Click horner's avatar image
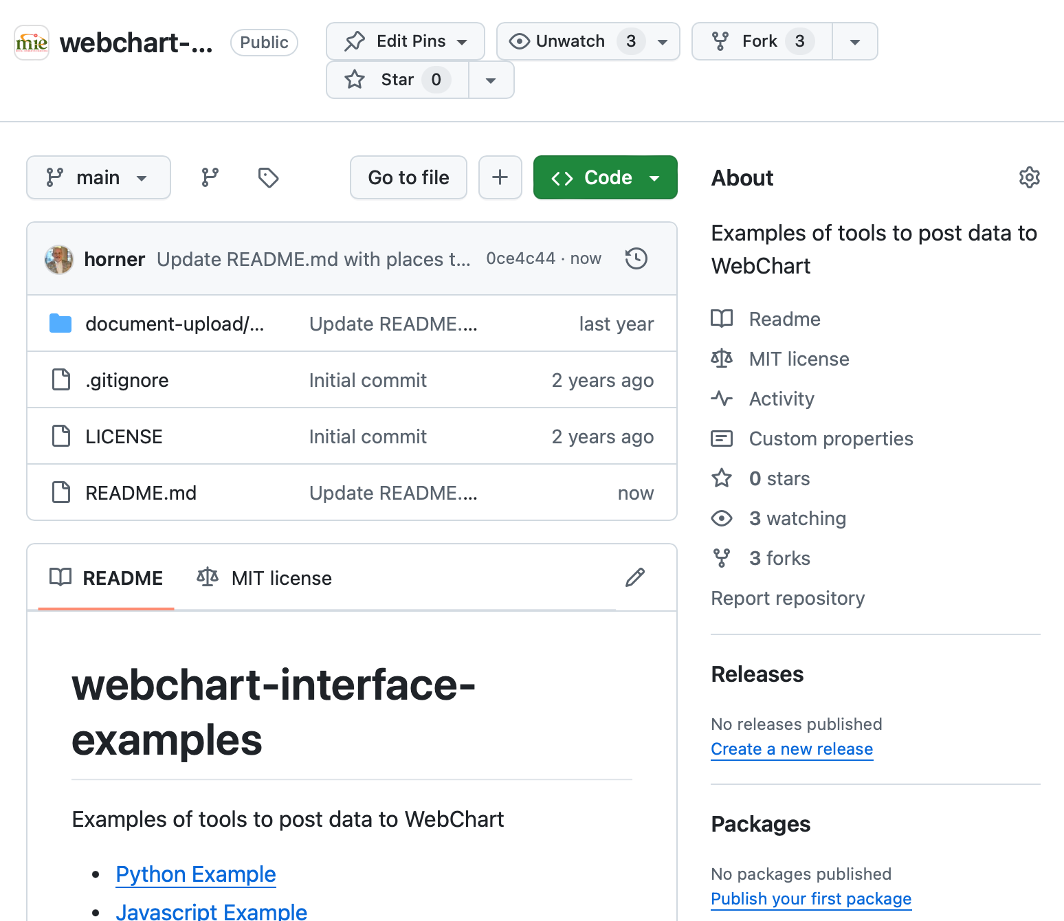The image size is (1064, 921). (59, 259)
